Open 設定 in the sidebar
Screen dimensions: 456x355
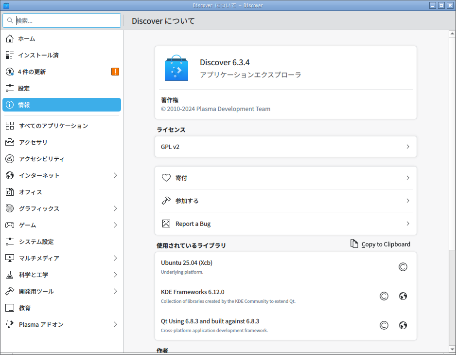62,88
